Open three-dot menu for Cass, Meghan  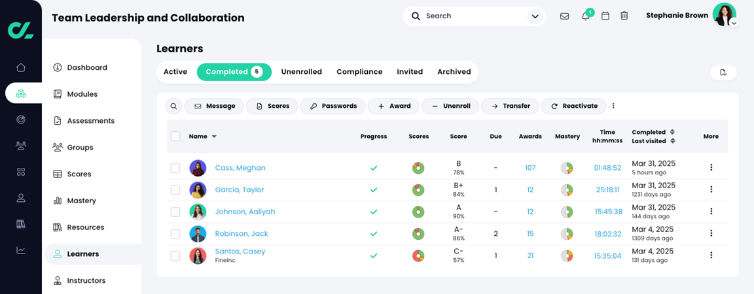(711, 168)
